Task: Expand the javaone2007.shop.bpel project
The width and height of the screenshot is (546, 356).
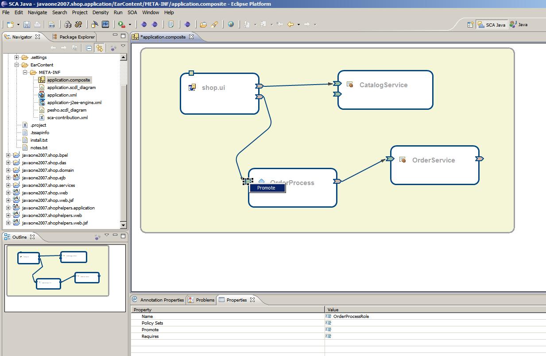Action: pyautogui.click(x=8, y=155)
